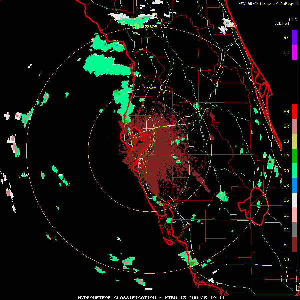The height and width of the screenshot is (300, 300).
Task: Click the white DS legend color block
Action: (294, 200)
